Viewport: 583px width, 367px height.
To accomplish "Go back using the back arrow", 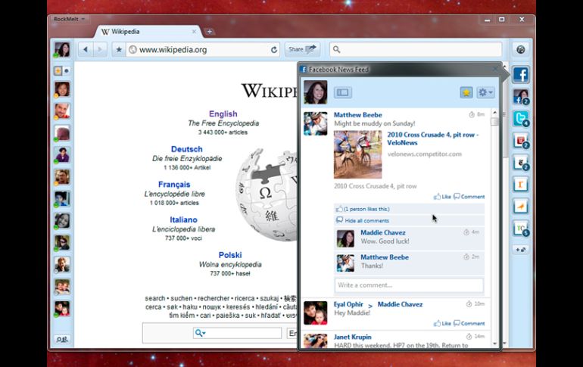I will [x=85, y=50].
